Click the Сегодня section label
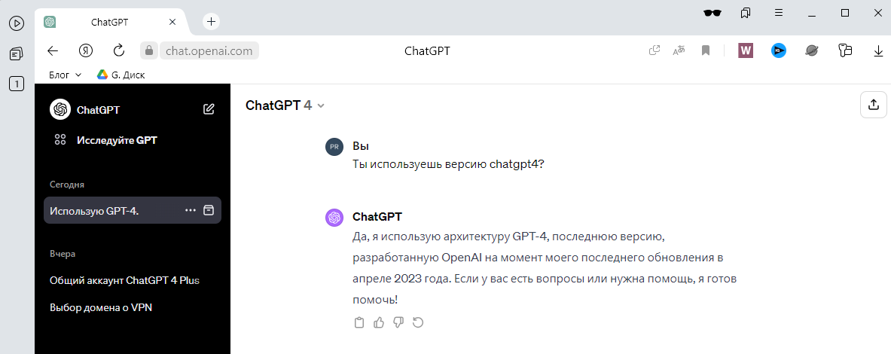Screen dimensions: 891x354 click(67, 185)
